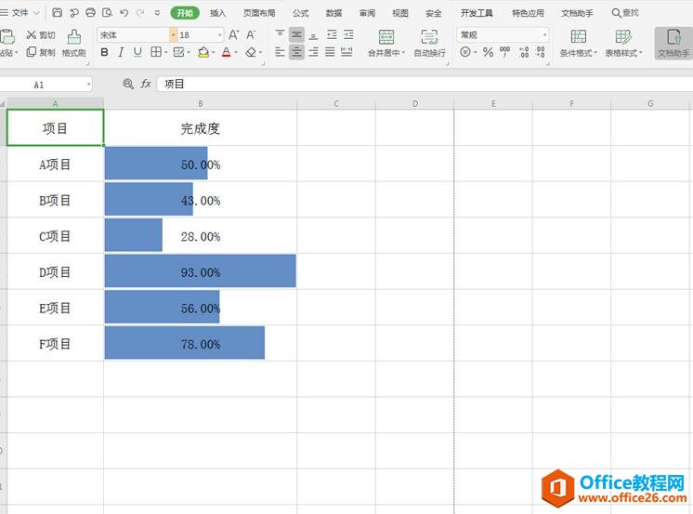Click the Print icon in quick access toolbar
Image resolution: width=693 pixels, height=514 pixels.
pyautogui.click(x=91, y=12)
